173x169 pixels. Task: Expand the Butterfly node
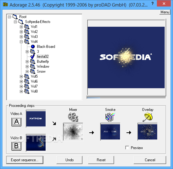[27, 62]
